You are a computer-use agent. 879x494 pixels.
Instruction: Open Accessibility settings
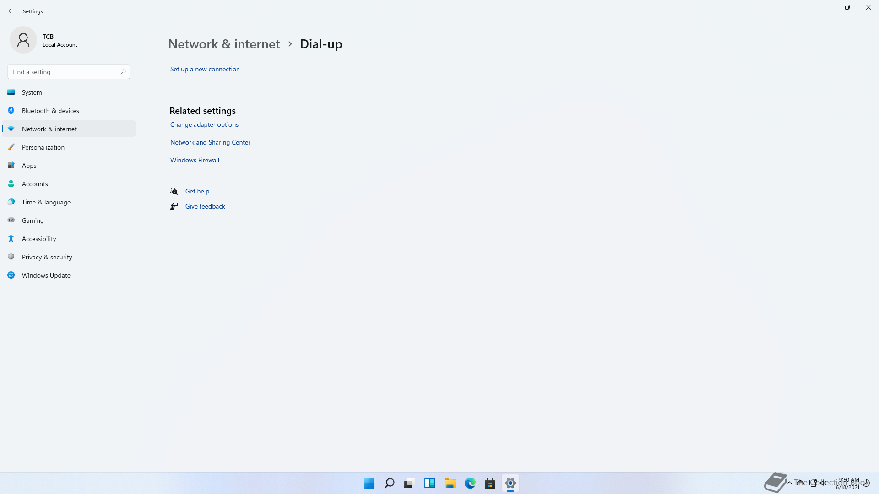(x=69, y=239)
